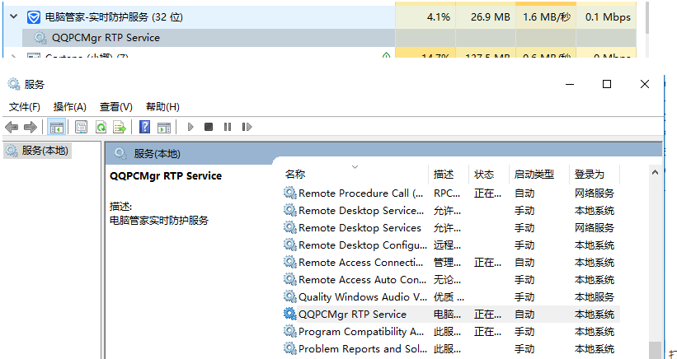Image resolution: width=677 pixels, height=359 pixels.
Task: Sort by the 状态 column header
Action: pos(489,174)
